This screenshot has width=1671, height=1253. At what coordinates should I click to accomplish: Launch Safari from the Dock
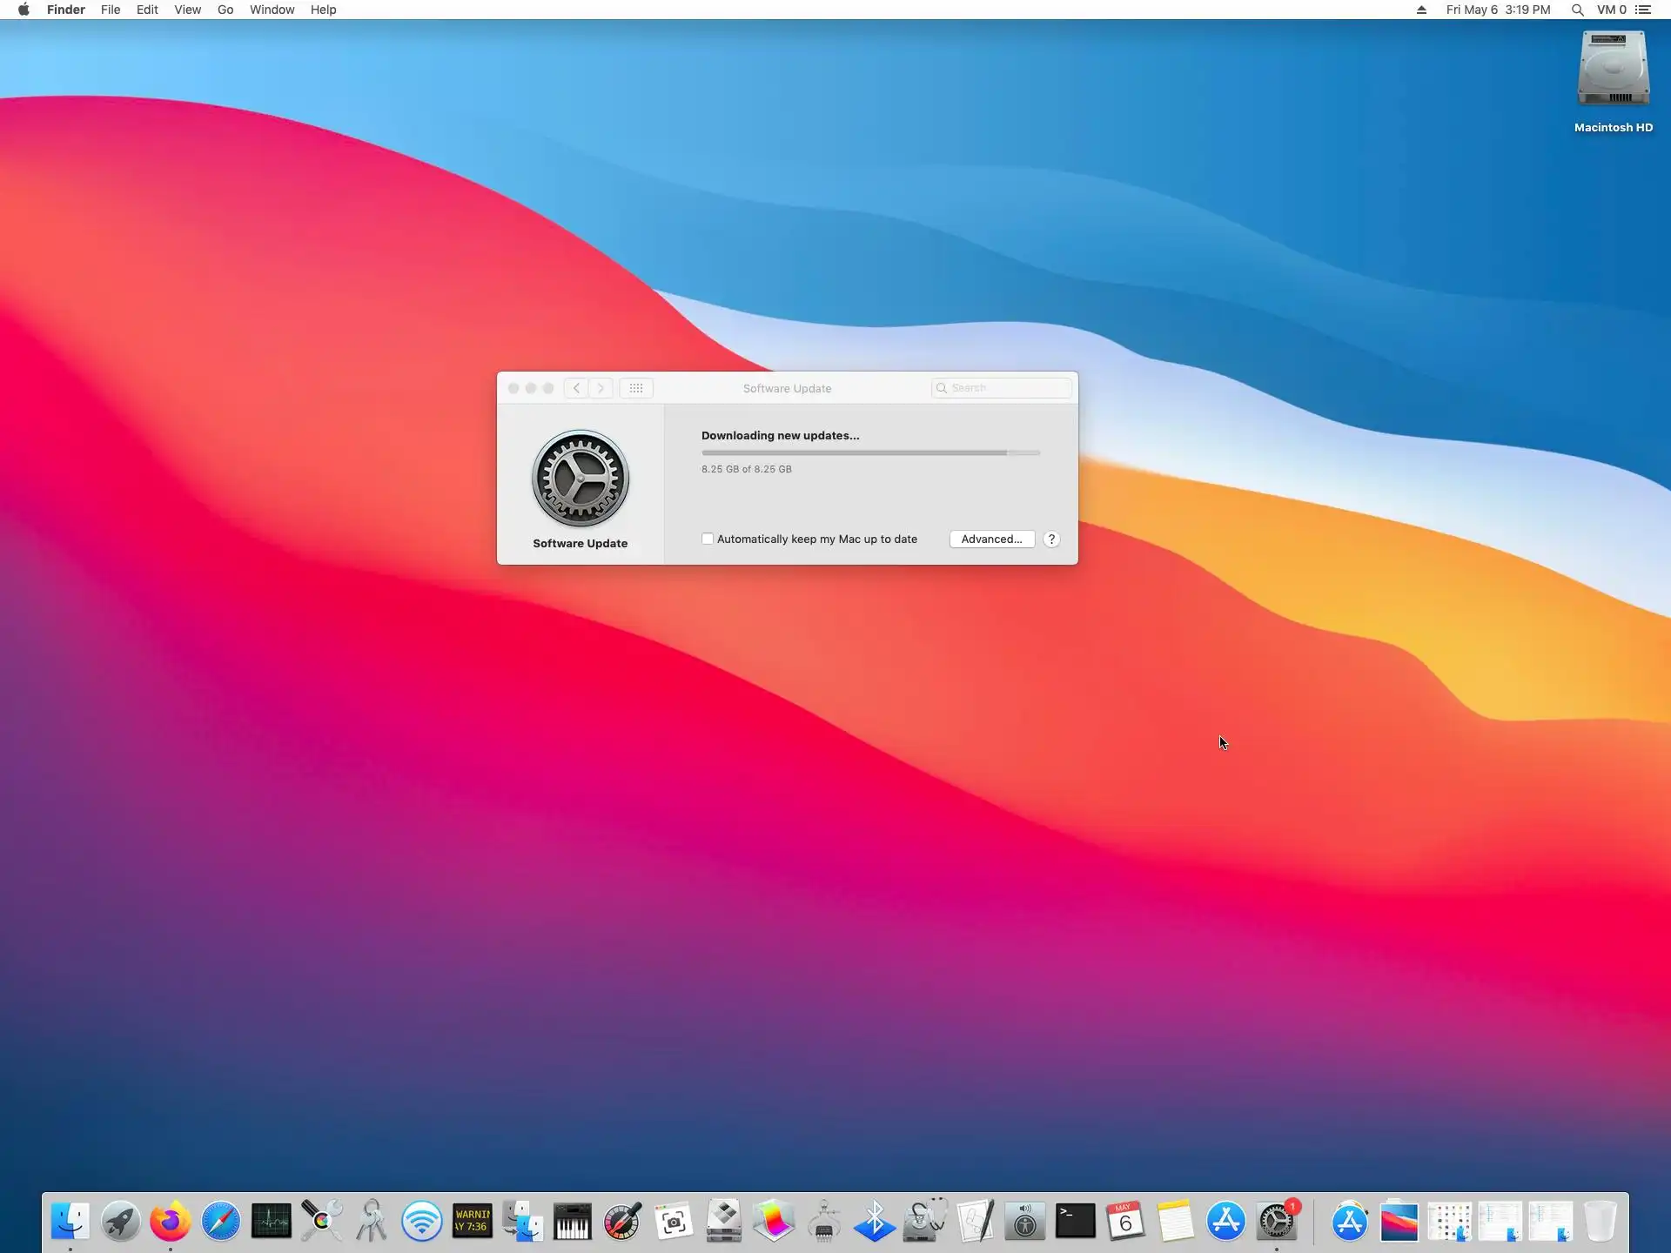click(x=221, y=1222)
